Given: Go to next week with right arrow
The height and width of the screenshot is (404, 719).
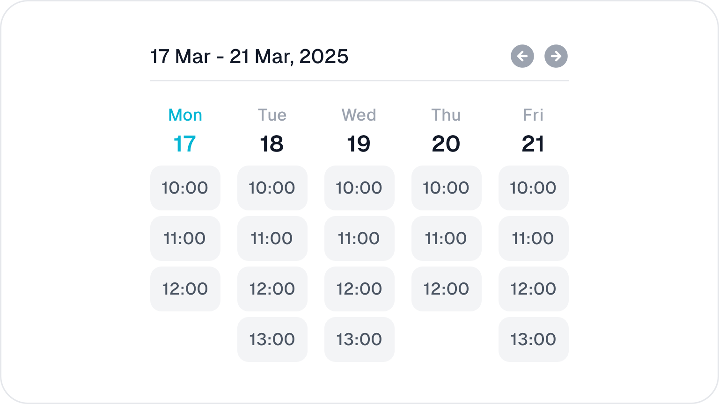Looking at the screenshot, I should [556, 57].
